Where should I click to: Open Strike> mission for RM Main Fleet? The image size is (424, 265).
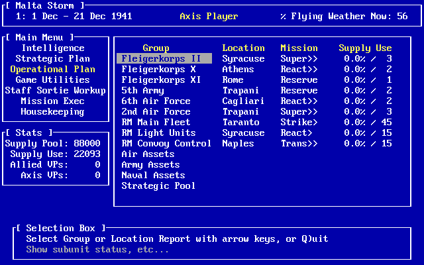[x=299, y=122]
